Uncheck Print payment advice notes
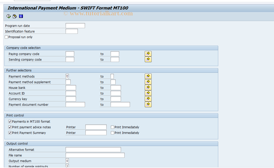 pos(10,127)
